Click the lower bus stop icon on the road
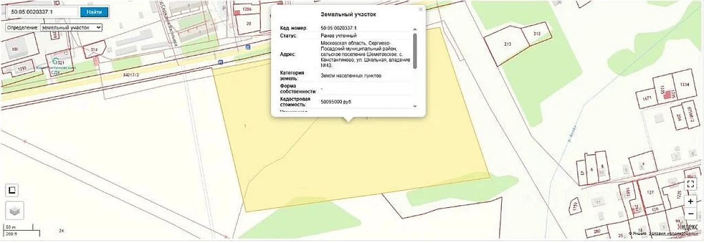 tap(220, 63)
